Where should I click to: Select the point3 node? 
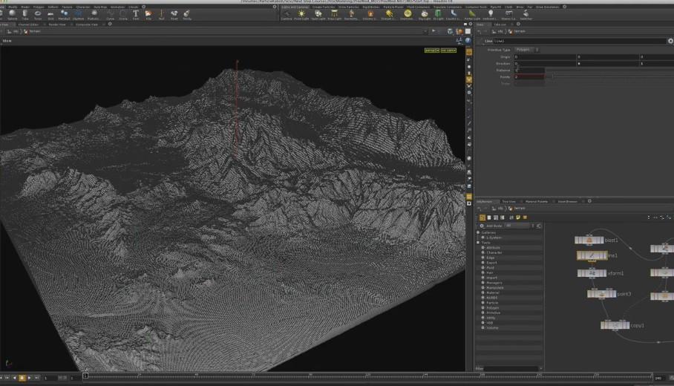[602, 294]
